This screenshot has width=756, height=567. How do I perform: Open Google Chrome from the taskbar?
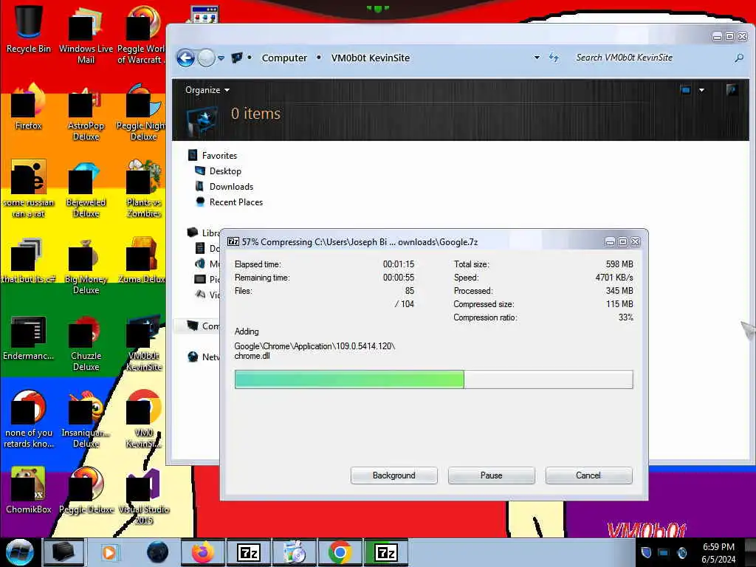[x=340, y=552]
